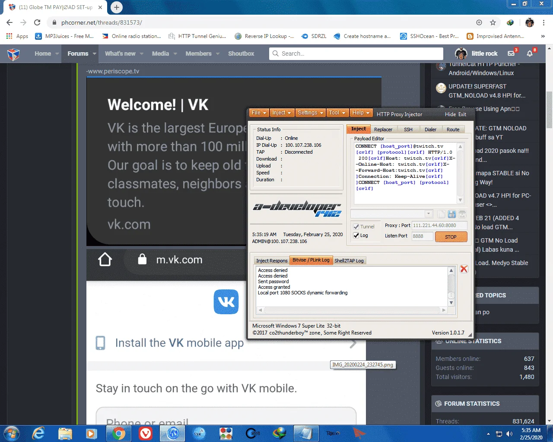The width and height of the screenshot is (553, 442).
Task: Click Hide in the injector title bar
Action: pyautogui.click(x=450, y=114)
